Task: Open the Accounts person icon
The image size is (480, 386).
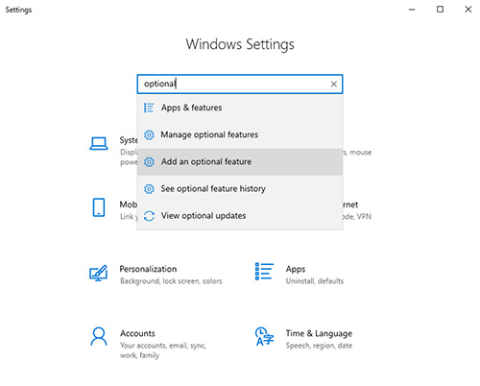Action: coord(99,336)
